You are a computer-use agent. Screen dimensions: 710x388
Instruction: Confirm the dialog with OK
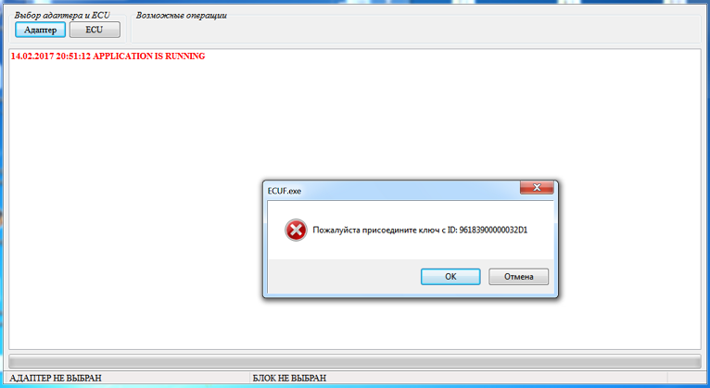(450, 276)
